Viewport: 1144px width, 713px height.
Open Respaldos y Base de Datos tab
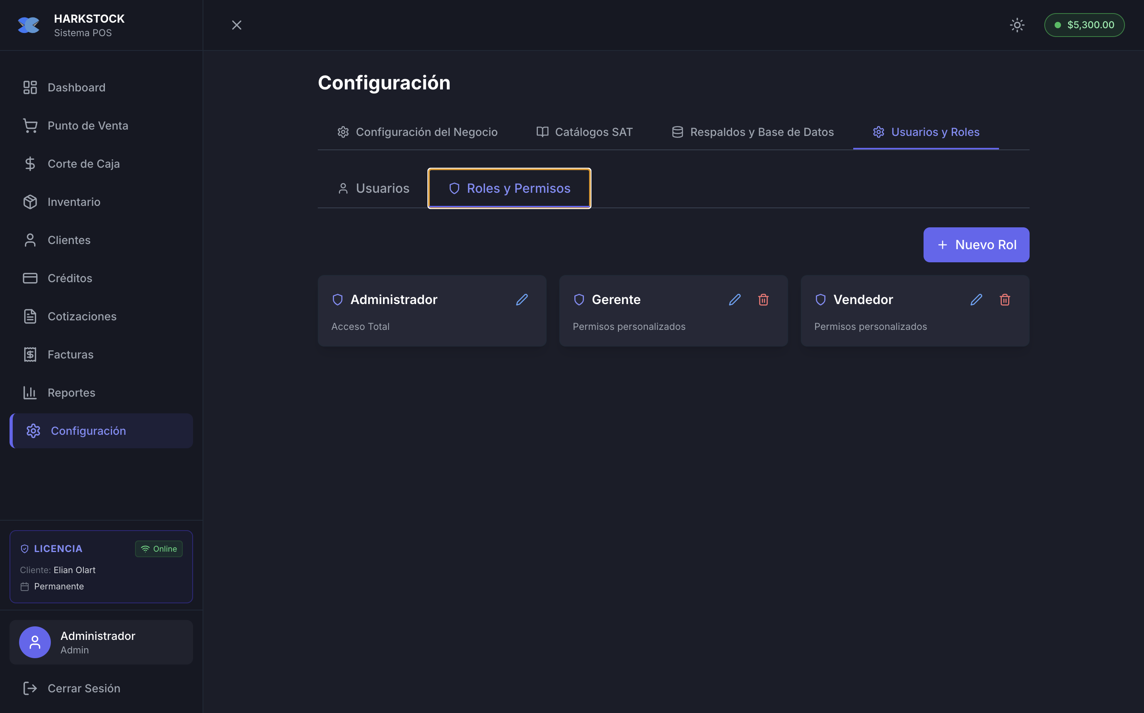752,132
